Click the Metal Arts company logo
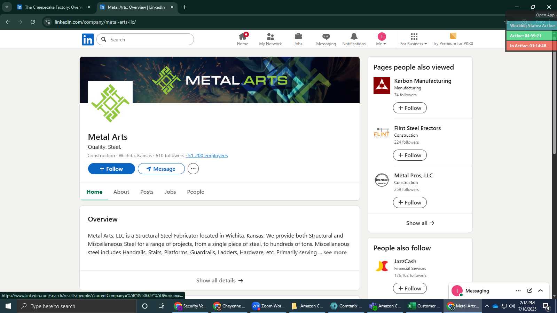 pyautogui.click(x=110, y=103)
